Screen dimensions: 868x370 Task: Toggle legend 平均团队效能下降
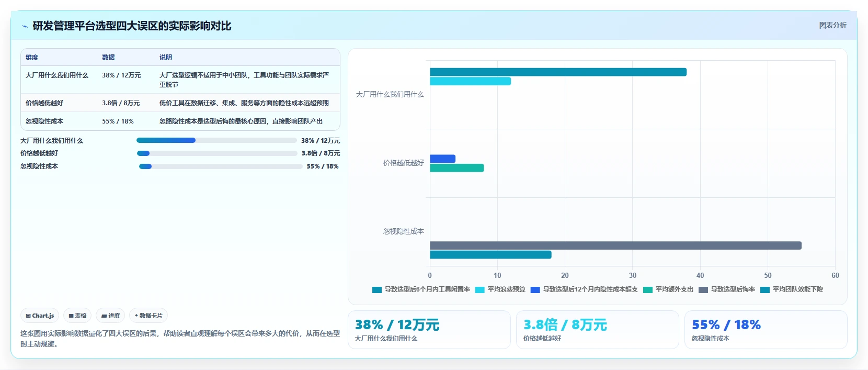792,289
